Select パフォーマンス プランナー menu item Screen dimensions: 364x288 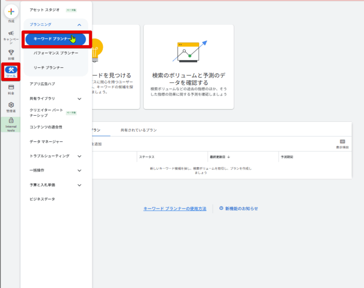56,53
